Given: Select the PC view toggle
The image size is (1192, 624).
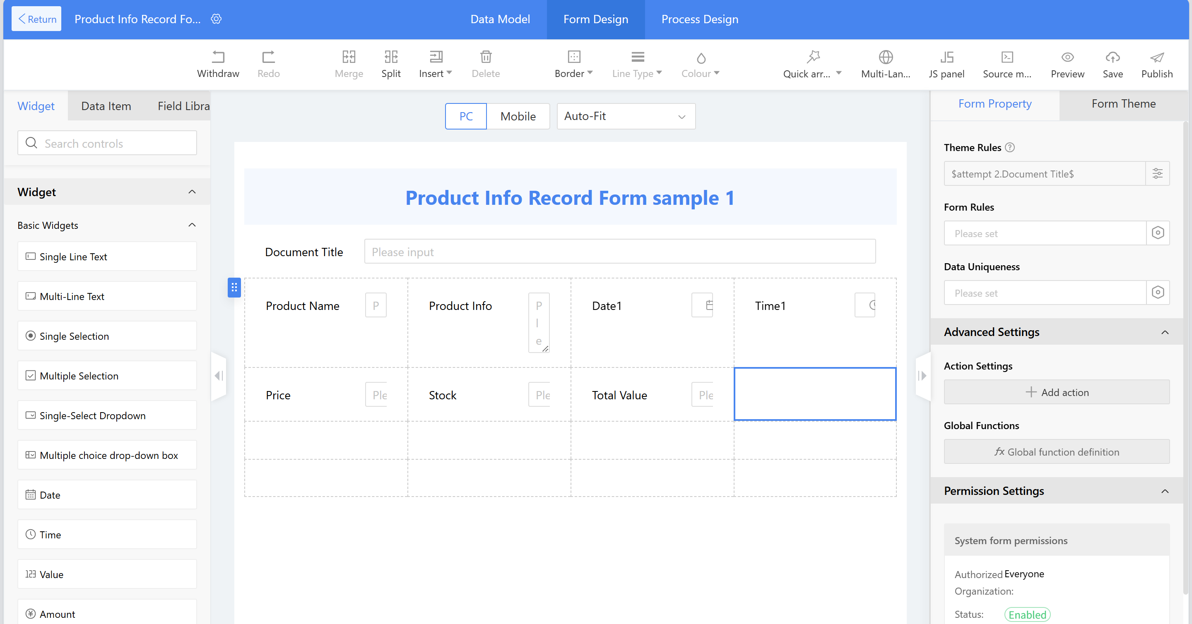Looking at the screenshot, I should point(465,116).
